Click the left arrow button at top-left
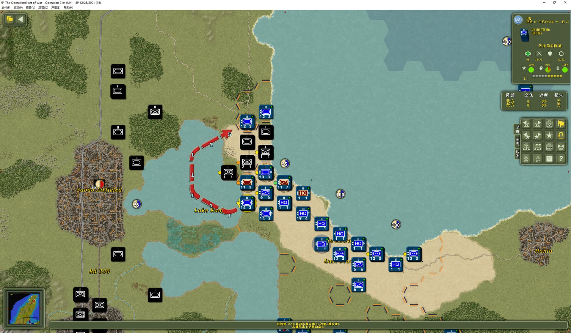Viewport: 571px width, 333px height. click(21, 19)
